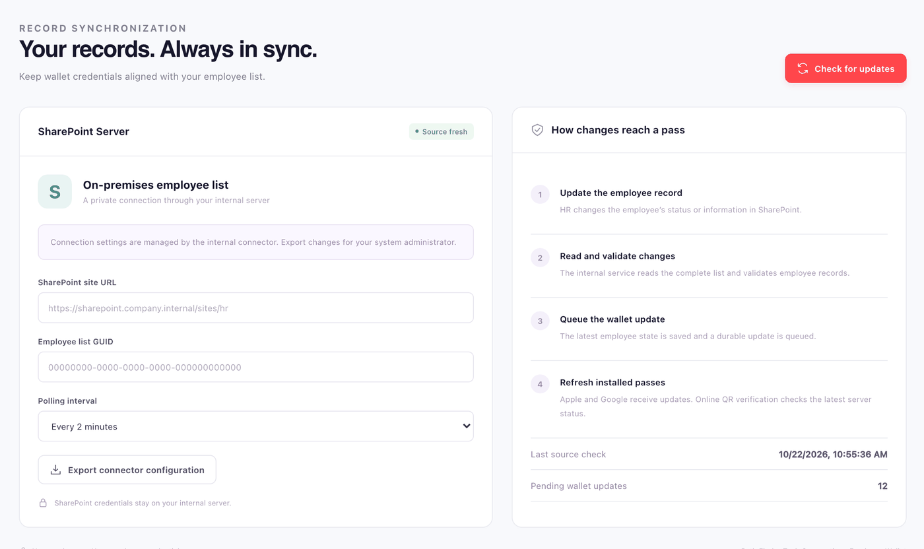Click the "SharePoint credentials stay on your internal server" note
Viewport: 924px width, 549px height.
[x=143, y=503]
